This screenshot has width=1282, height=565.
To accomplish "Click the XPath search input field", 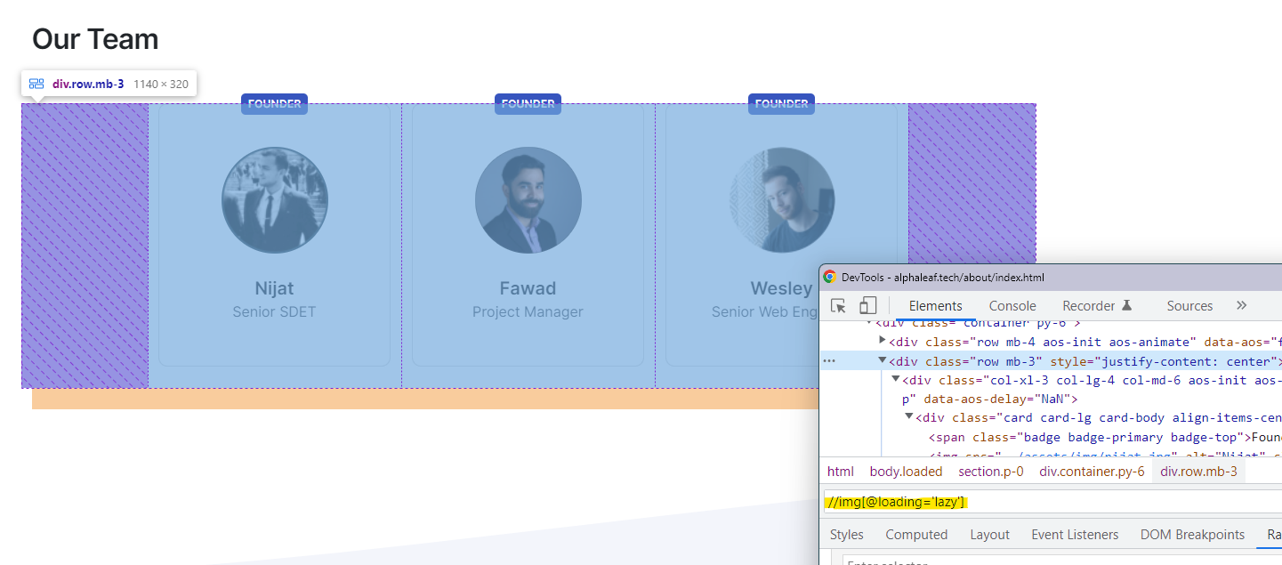I will (1050, 503).
